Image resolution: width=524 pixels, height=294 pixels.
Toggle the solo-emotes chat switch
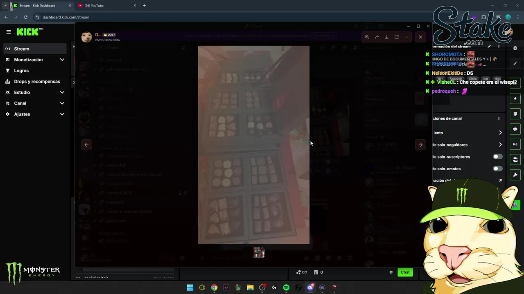(497, 169)
